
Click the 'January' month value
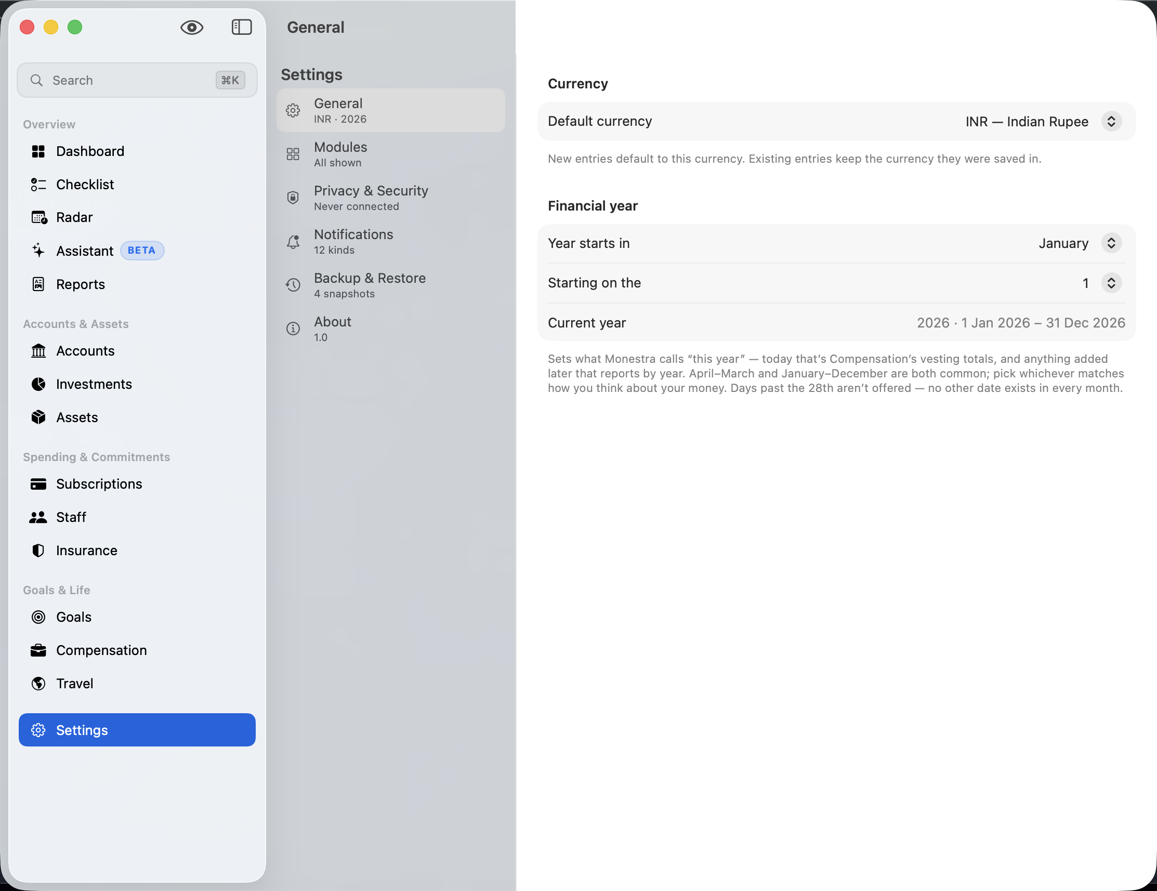(x=1063, y=243)
